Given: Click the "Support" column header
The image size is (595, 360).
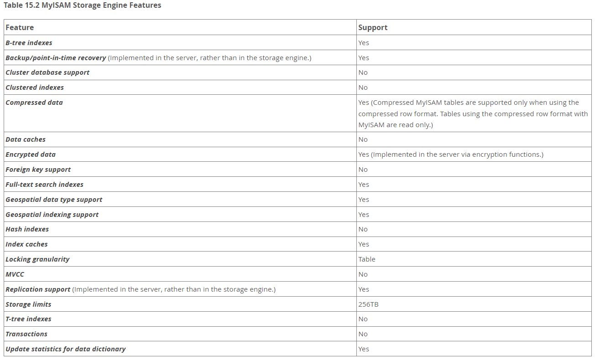Looking at the screenshot, I should (373, 27).
